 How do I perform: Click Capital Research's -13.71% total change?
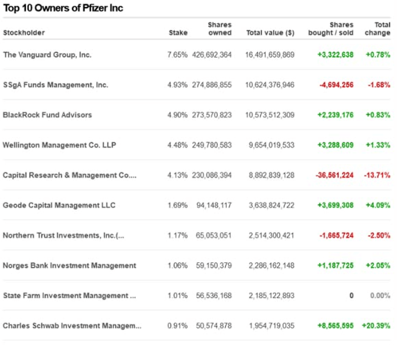pos(377,175)
